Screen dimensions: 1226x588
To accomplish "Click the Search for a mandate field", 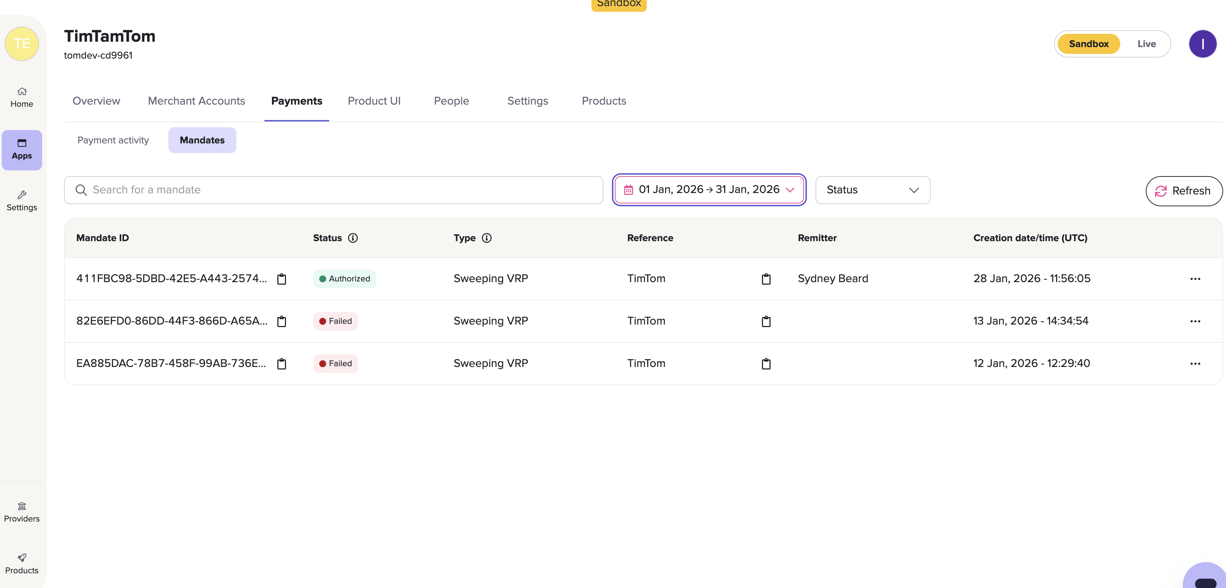I will (333, 190).
